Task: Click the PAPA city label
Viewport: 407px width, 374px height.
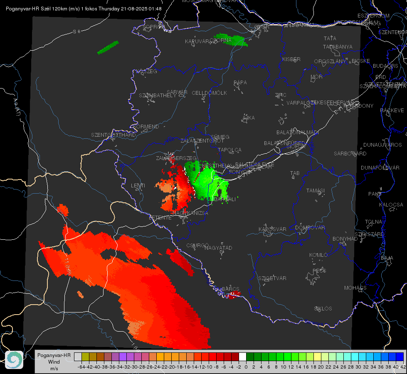Action: 240,83
